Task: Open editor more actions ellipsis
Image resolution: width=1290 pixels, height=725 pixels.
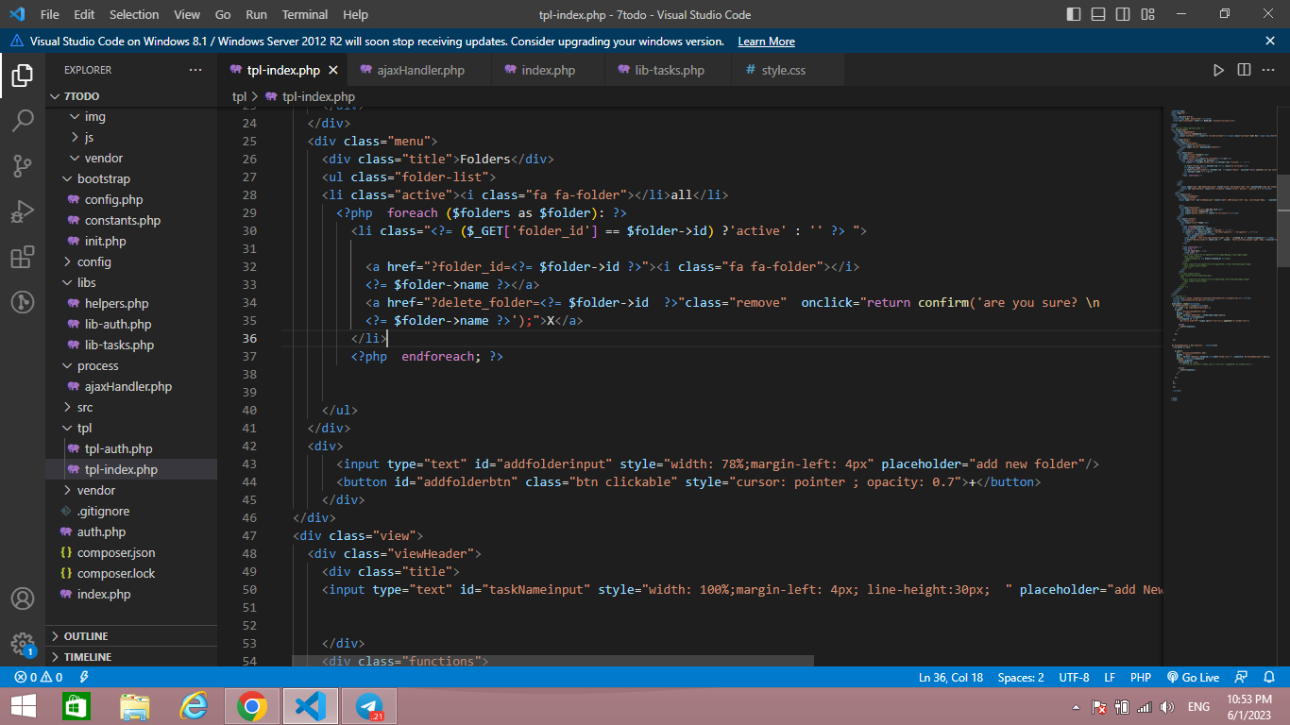Action: pyautogui.click(x=1270, y=70)
